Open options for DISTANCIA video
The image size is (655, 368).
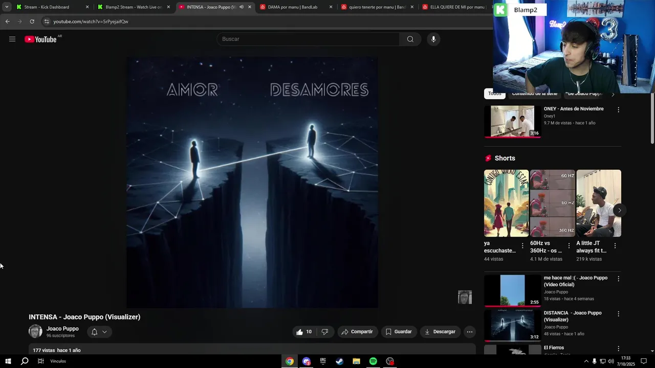[x=618, y=314]
